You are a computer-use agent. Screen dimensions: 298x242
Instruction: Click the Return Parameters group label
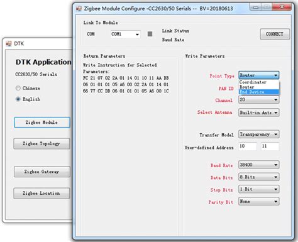click(x=104, y=56)
